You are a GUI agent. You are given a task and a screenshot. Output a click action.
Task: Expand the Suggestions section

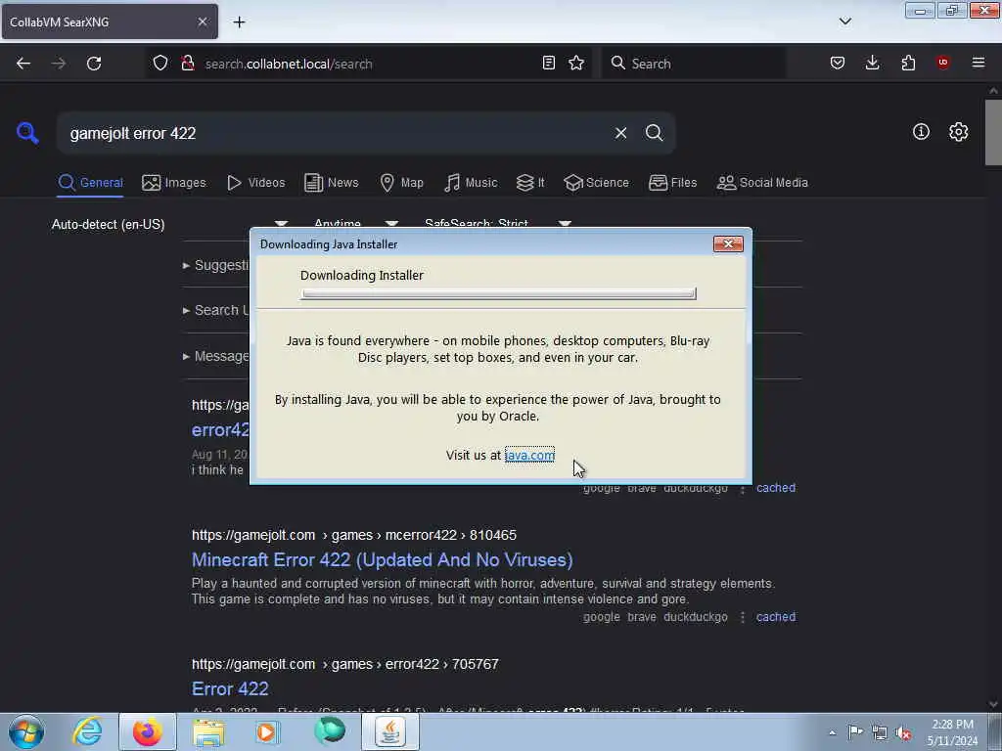click(216, 265)
